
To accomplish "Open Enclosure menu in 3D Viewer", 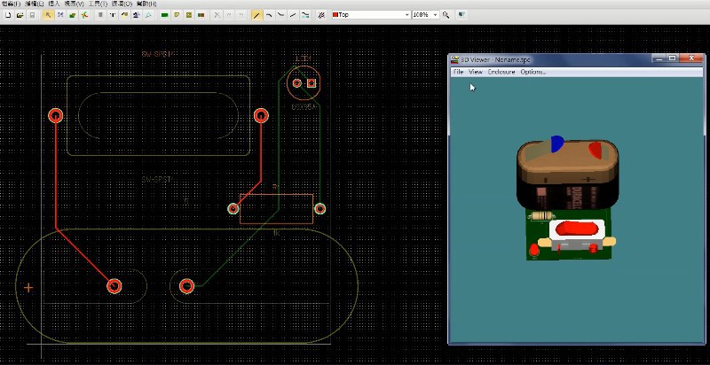I will pos(501,72).
